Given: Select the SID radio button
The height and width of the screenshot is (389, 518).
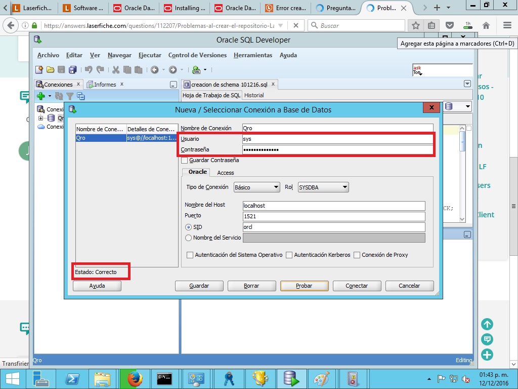Looking at the screenshot, I should point(188,227).
